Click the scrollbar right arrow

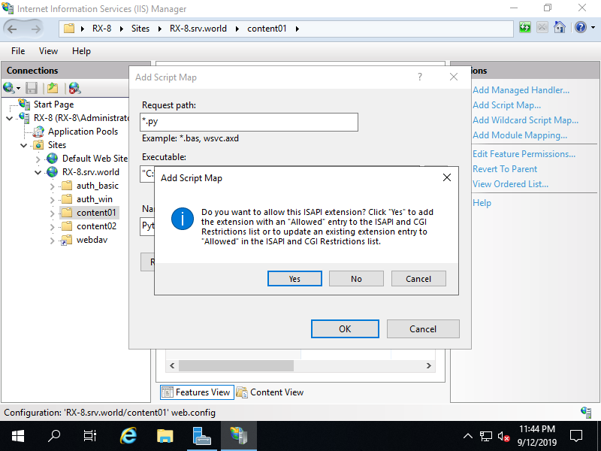click(428, 365)
